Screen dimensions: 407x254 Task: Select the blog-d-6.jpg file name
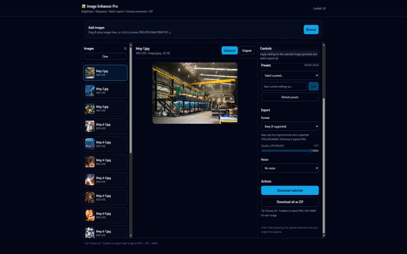tap(103, 213)
